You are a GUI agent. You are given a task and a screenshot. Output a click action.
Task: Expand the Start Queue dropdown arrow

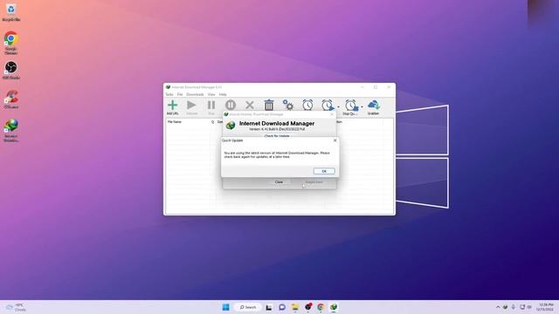(x=338, y=106)
